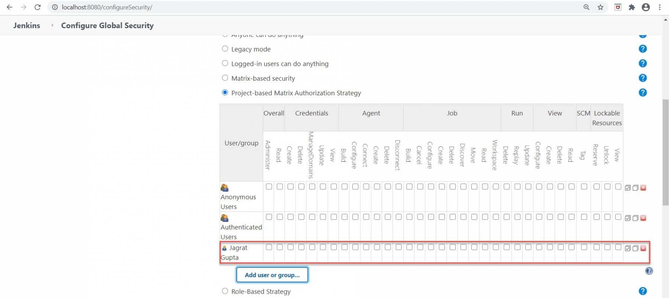
Task: Check Job Build for Jagrat Gupta
Action: tap(409, 247)
